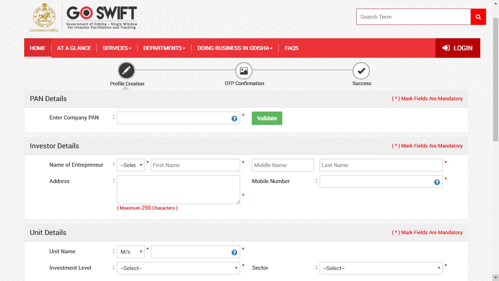Click the green Validate button
Image resolution: width=499 pixels, height=281 pixels.
[x=267, y=118]
